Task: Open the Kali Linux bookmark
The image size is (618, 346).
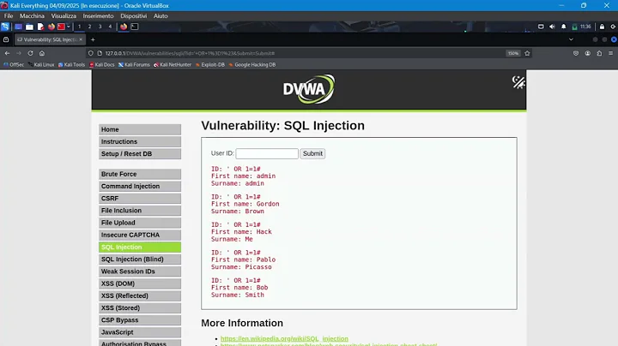Action: click(41, 65)
